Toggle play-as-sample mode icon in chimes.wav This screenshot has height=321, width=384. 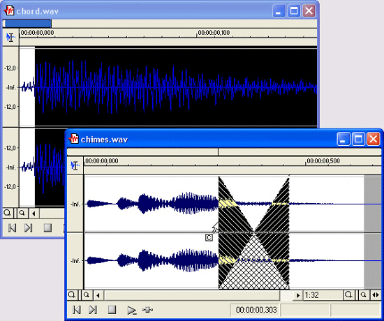pos(147,310)
